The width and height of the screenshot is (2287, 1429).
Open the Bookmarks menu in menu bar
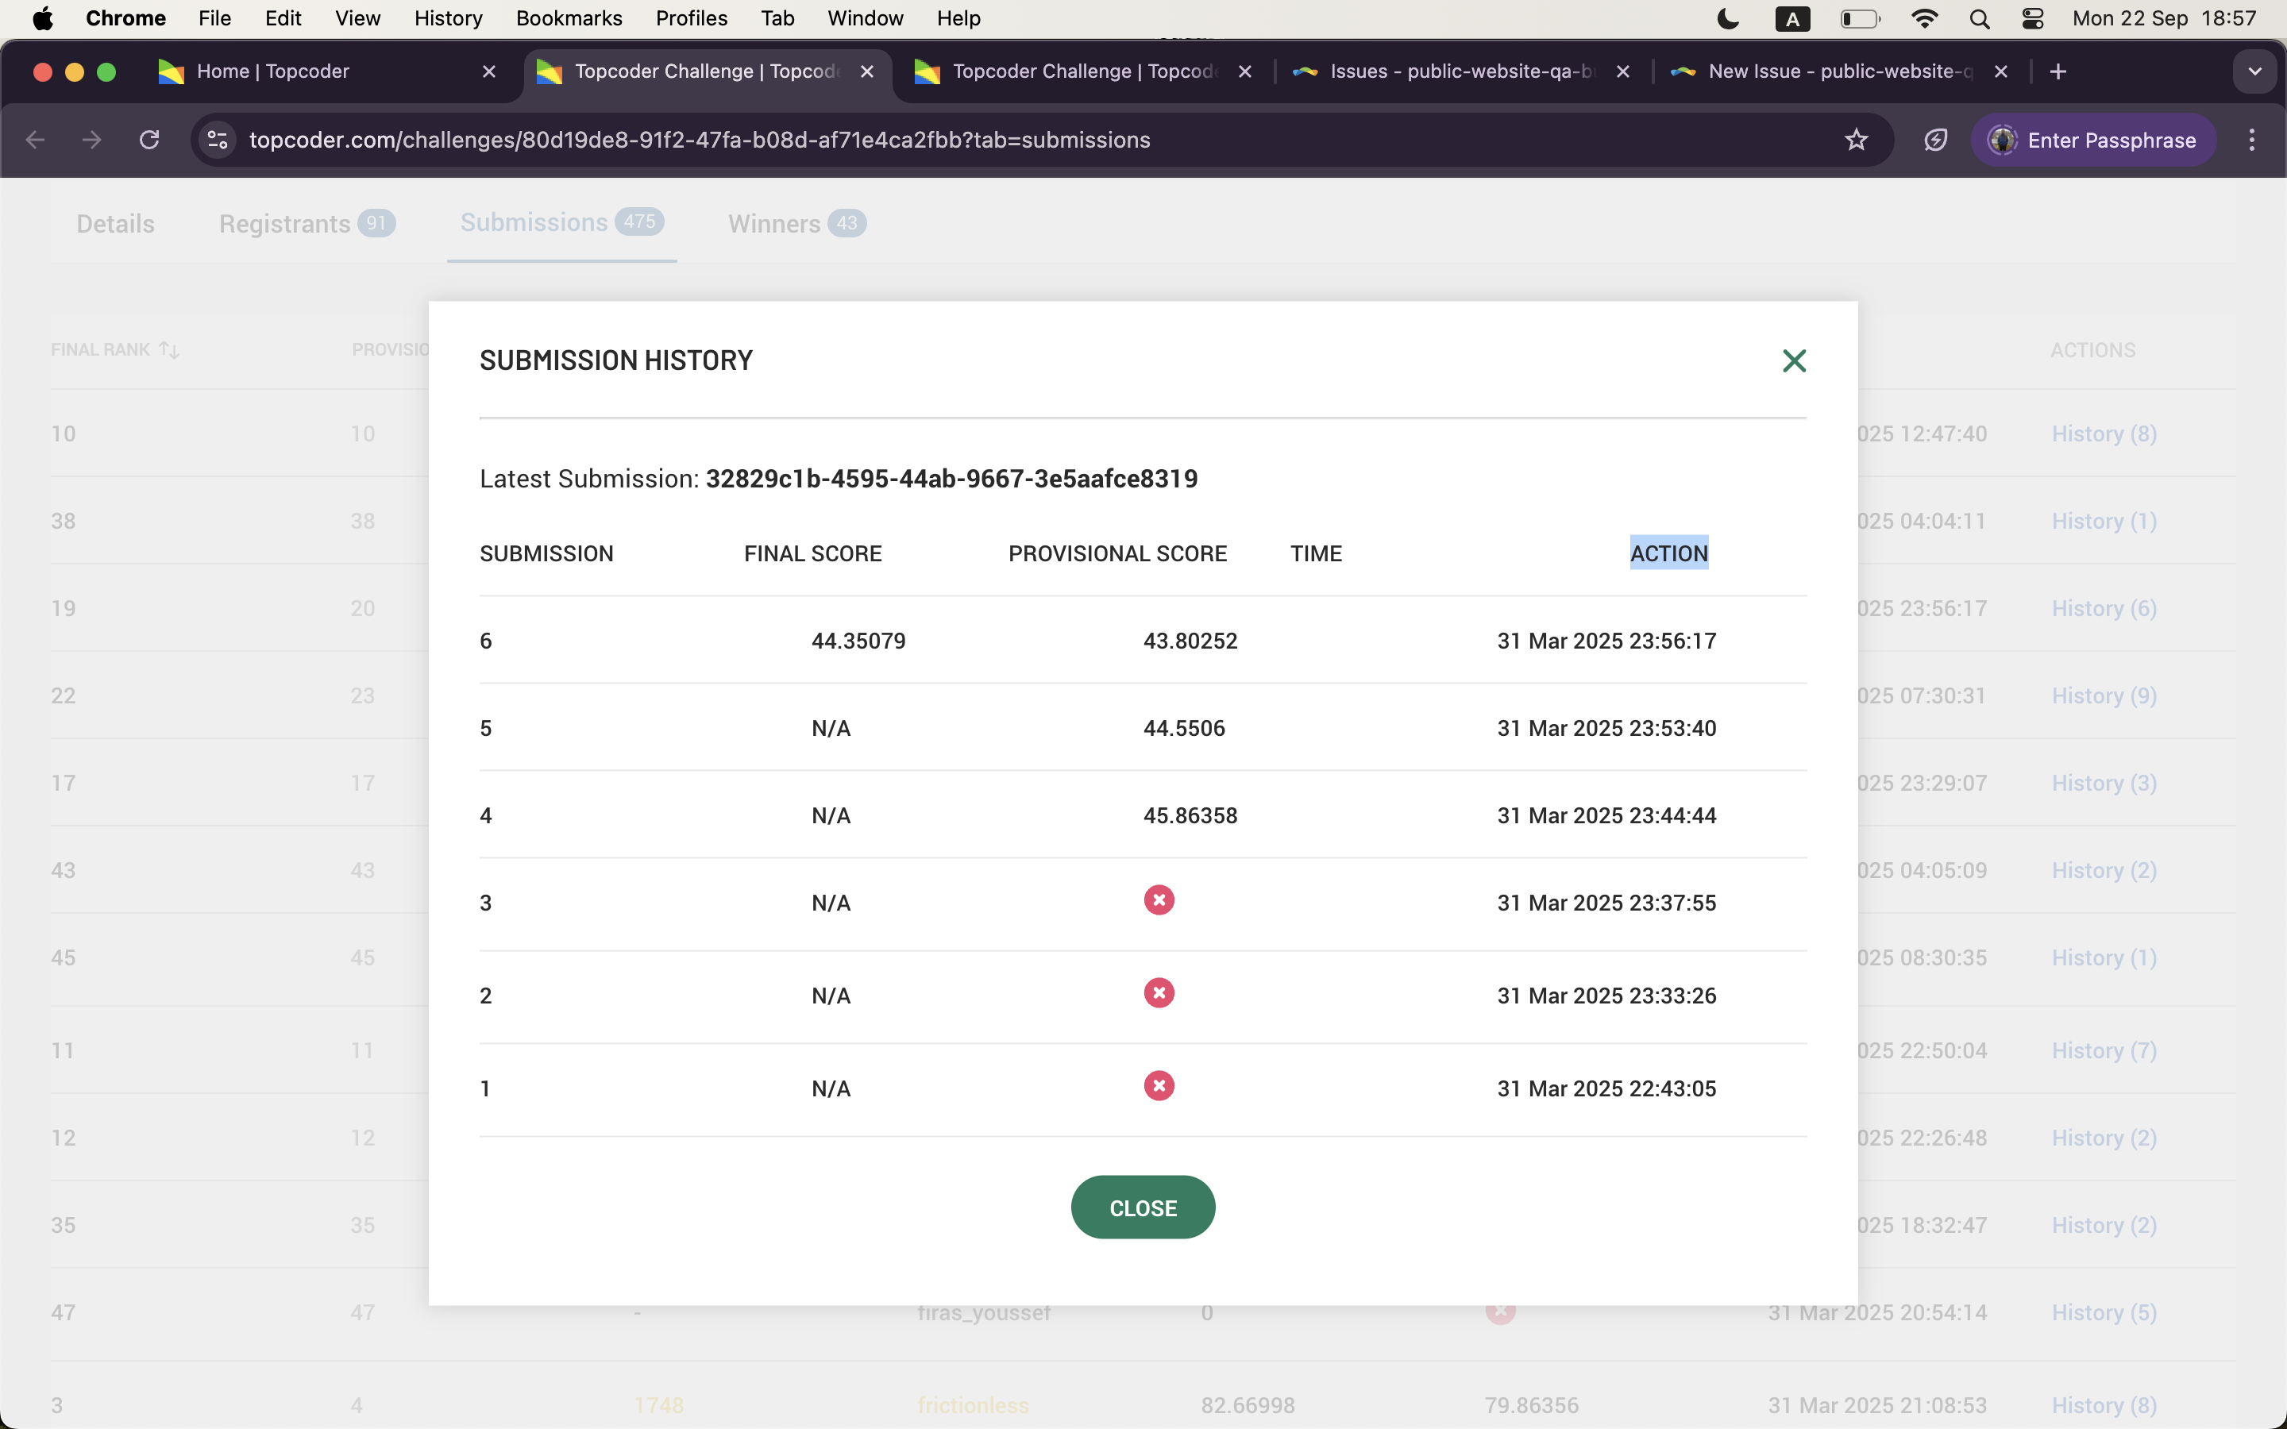[568, 19]
